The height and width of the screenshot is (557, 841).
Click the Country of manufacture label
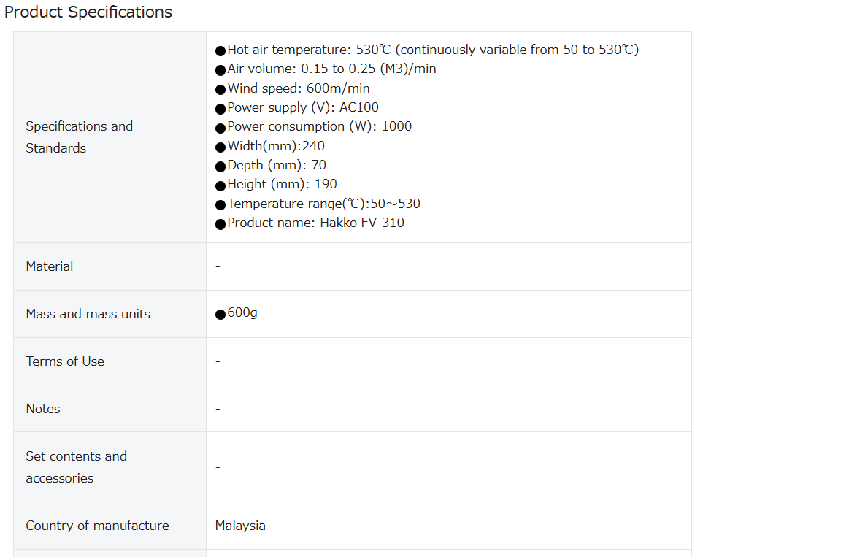97,526
